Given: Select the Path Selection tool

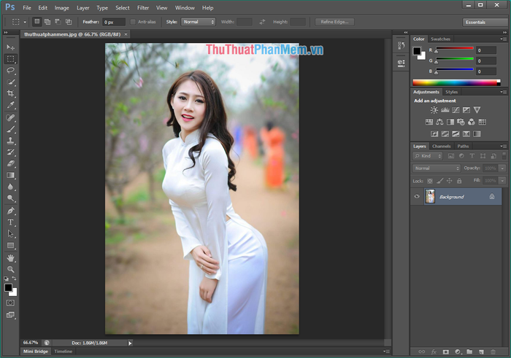Looking at the screenshot, I should coord(10,233).
